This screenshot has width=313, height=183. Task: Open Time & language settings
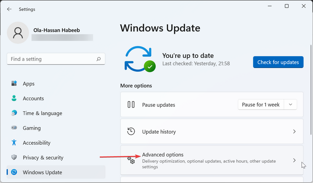coord(56,113)
